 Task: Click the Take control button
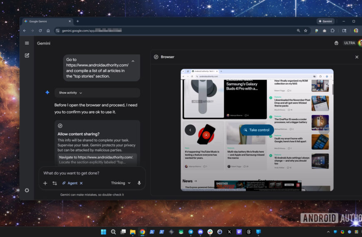(x=257, y=130)
